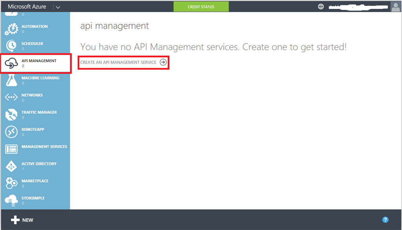This screenshot has height=230, width=402.
Task: Select API MANAGEMENT in the sidebar
Action: pos(39,61)
